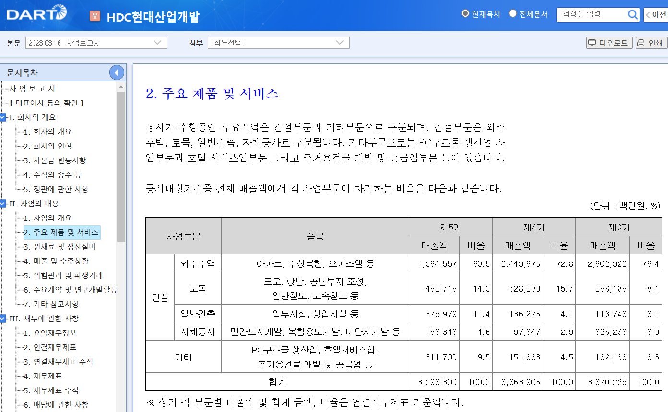Click the 이전 previous button

tap(659, 14)
